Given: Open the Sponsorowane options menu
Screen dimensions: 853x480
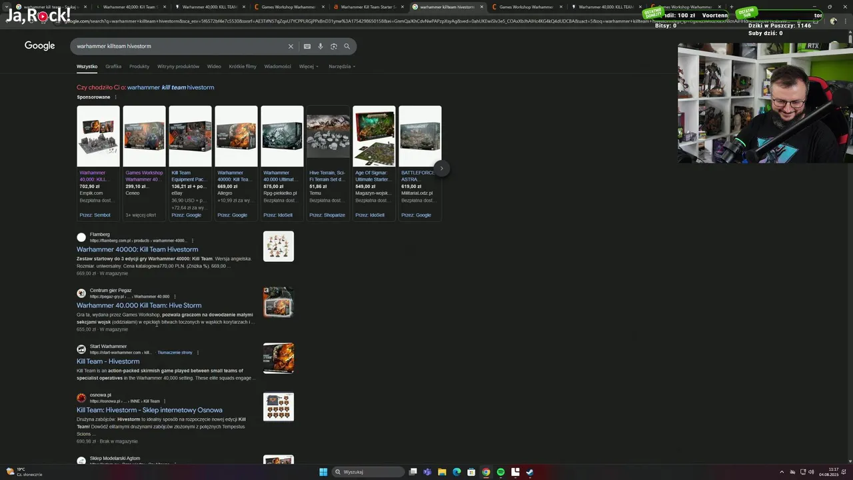Looking at the screenshot, I should pyautogui.click(x=115, y=97).
